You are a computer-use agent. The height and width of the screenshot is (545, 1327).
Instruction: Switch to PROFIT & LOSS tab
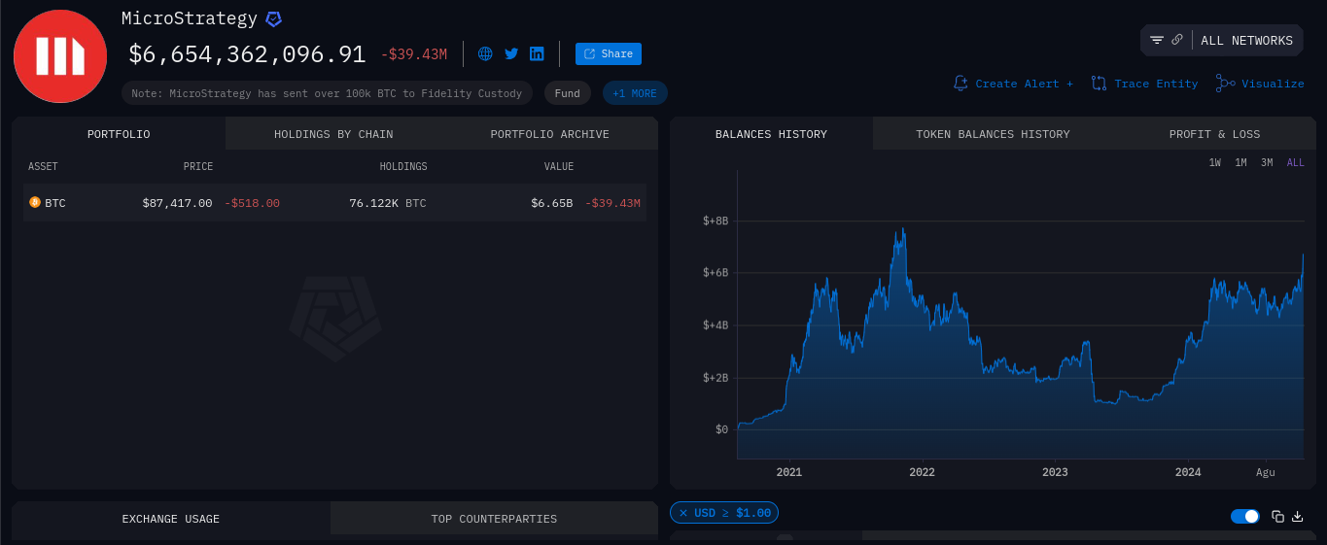click(x=1214, y=134)
